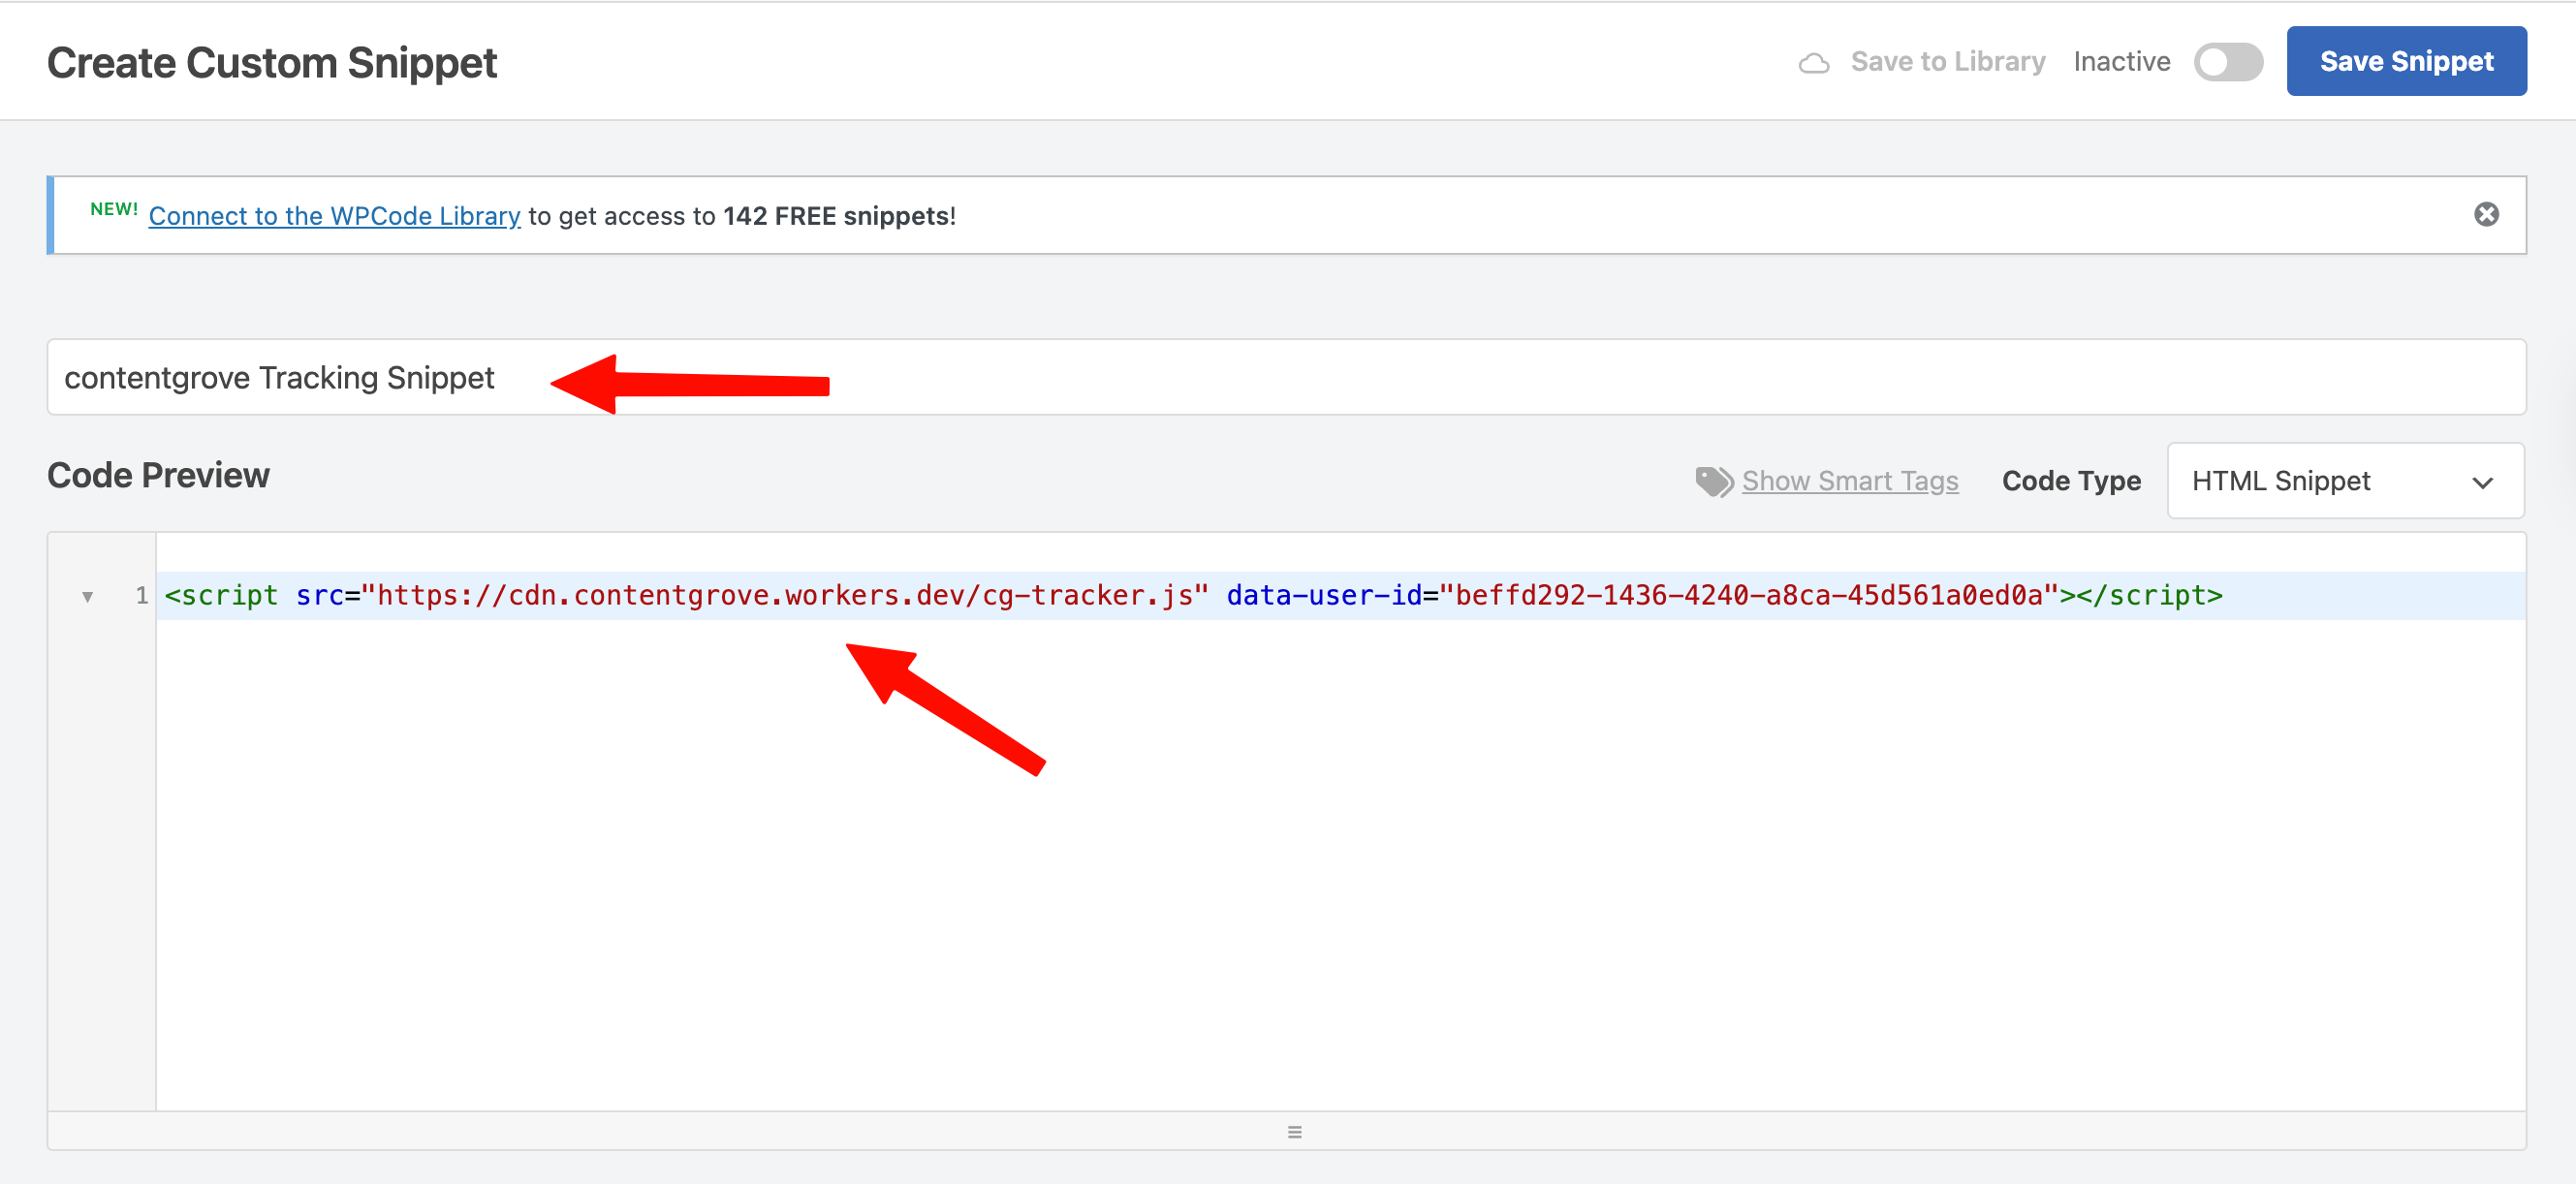Click the cloud icon beside Save to Library
The image size is (2576, 1184).
coord(1813,63)
